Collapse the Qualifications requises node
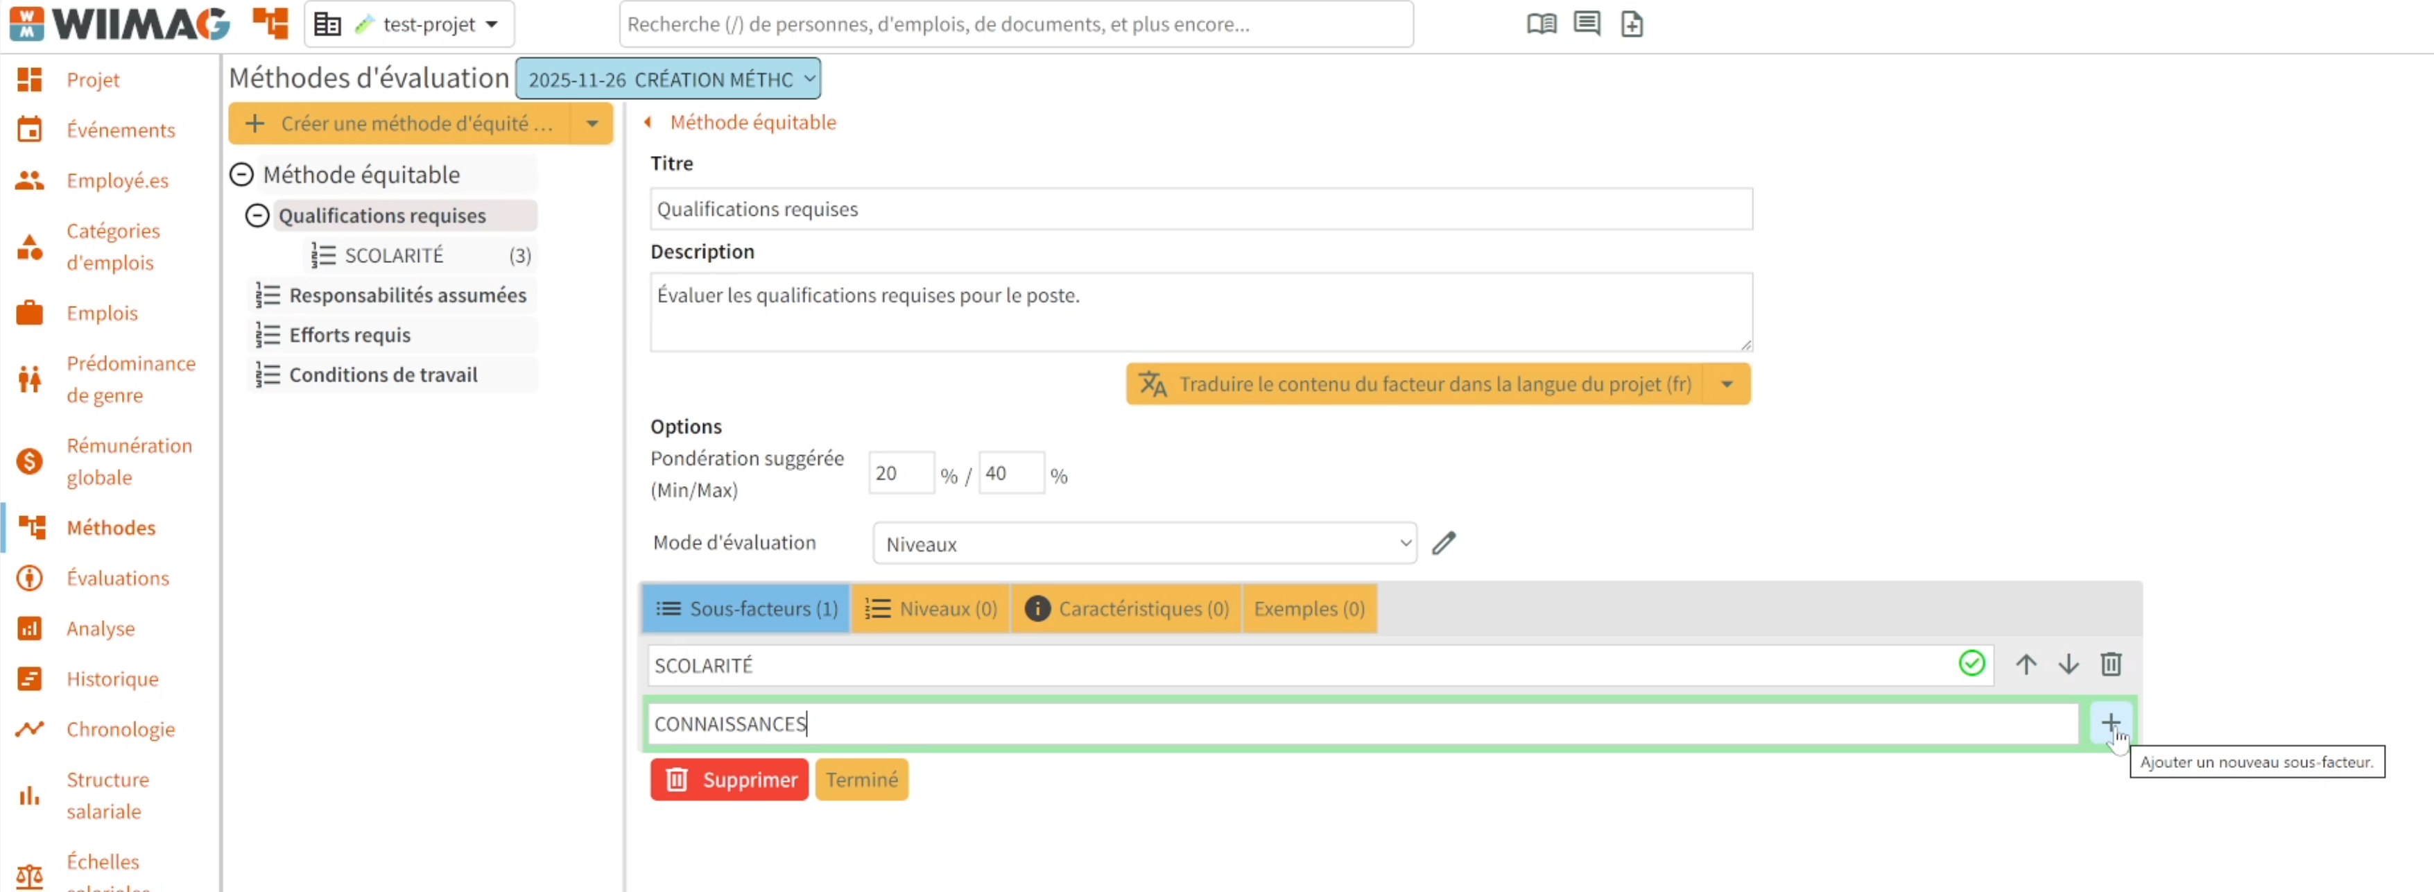The image size is (2434, 892). [257, 216]
